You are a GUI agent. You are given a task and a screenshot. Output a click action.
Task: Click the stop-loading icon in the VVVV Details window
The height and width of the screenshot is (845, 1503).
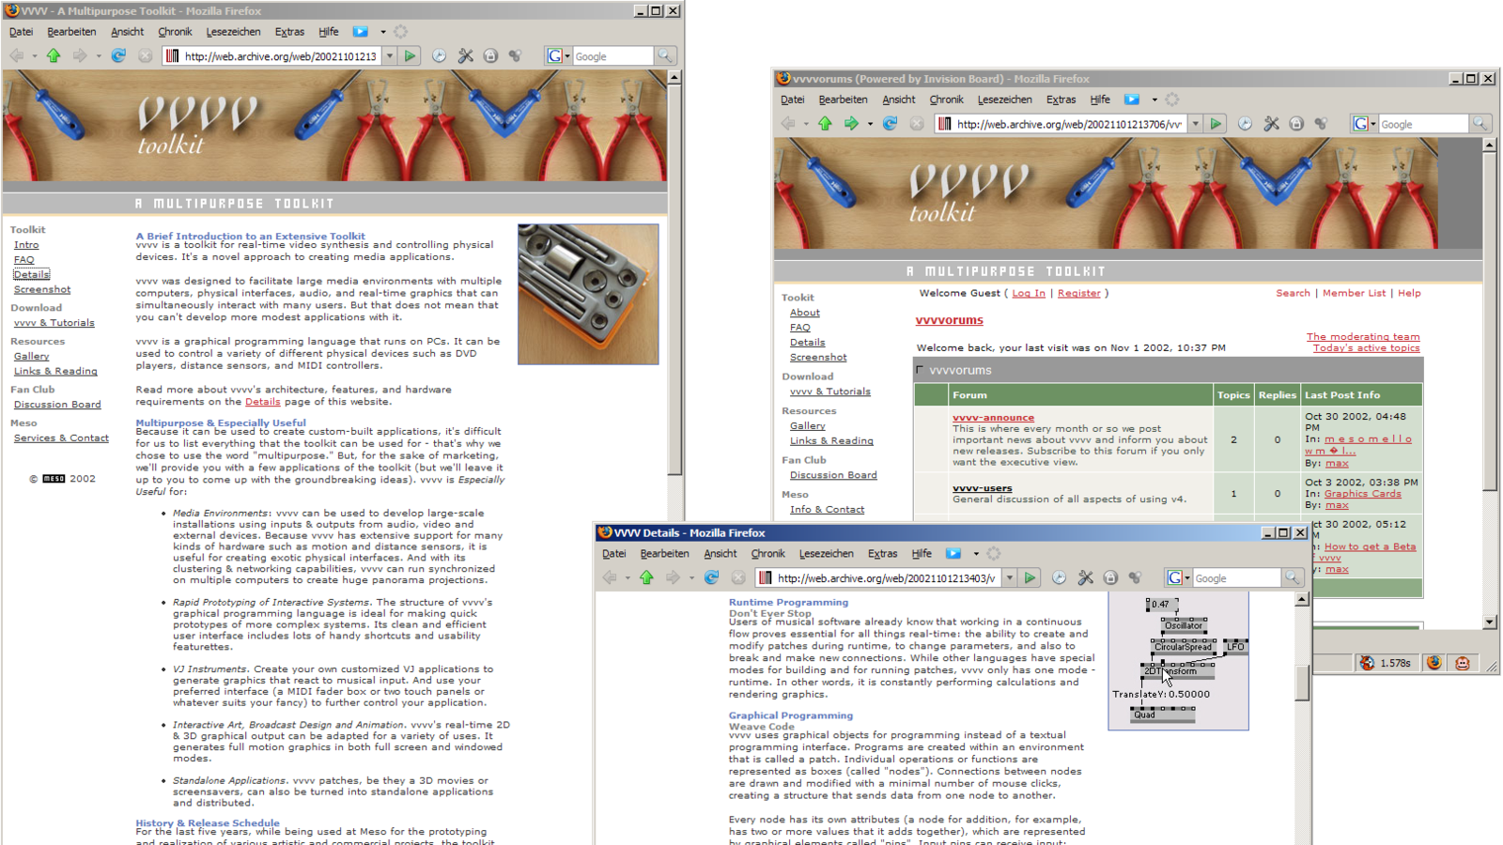click(x=737, y=577)
